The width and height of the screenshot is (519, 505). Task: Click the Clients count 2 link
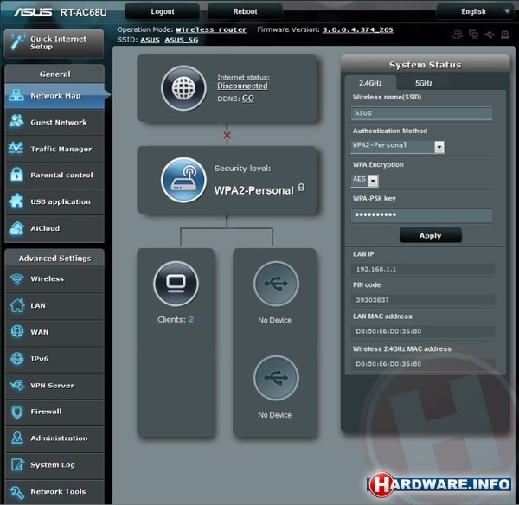[x=190, y=319]
